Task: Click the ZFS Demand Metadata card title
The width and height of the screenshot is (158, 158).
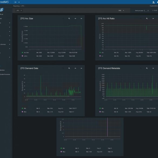Action: [x=109, y=68]
